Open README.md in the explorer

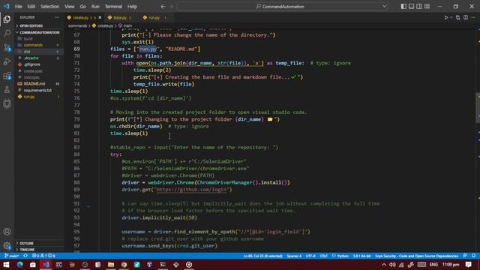click(x=39, y=84)
